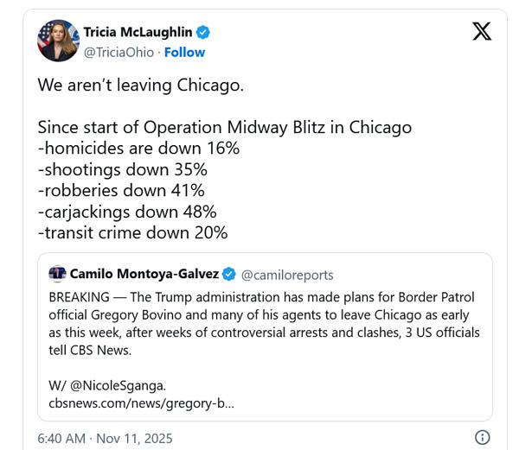
Task: Follow the @TriciaOhio account
Action: click(x=183, y=51)
